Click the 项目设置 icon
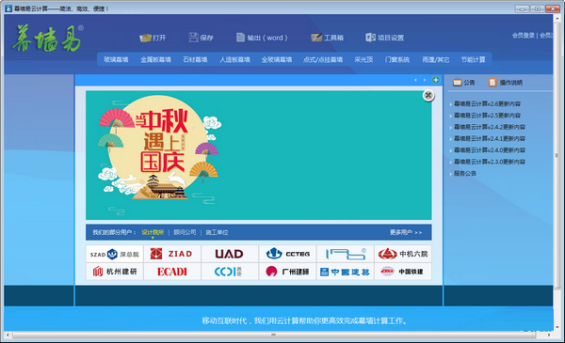 370,38
